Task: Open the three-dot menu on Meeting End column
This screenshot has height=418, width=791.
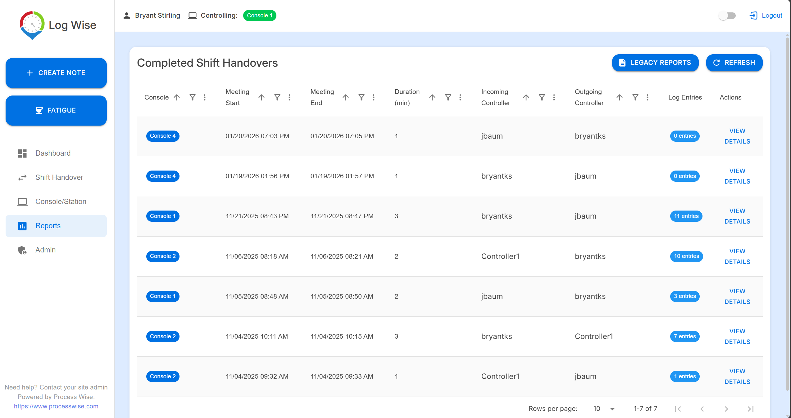Action: 374,97
